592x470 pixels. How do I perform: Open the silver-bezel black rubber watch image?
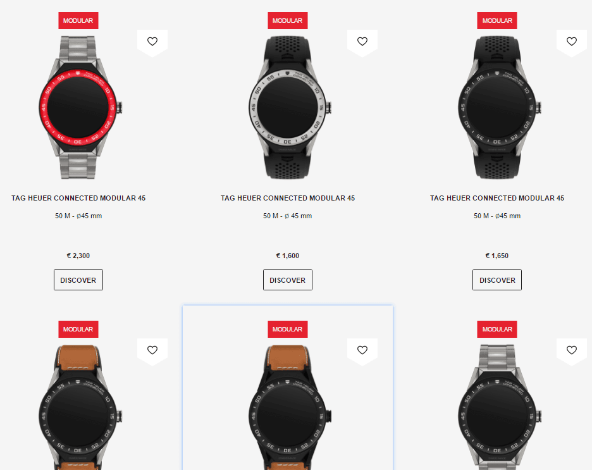[290, 108]
